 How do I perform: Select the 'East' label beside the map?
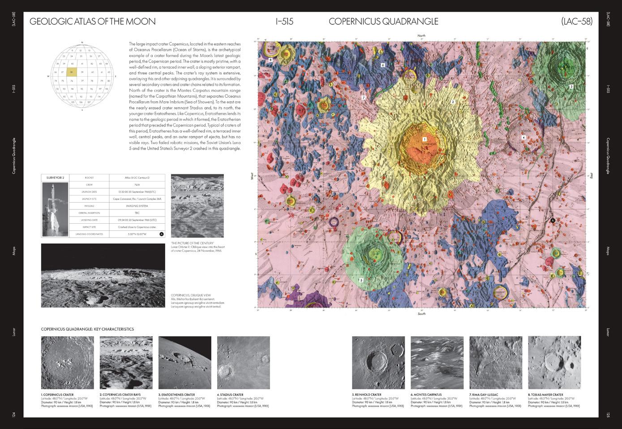click(592, 176)
